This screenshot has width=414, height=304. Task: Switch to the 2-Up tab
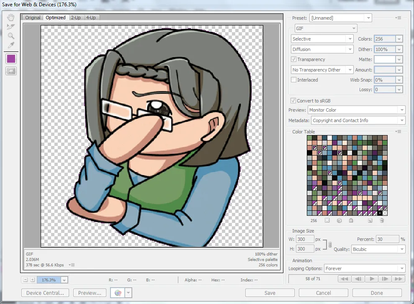click(76, 18)
